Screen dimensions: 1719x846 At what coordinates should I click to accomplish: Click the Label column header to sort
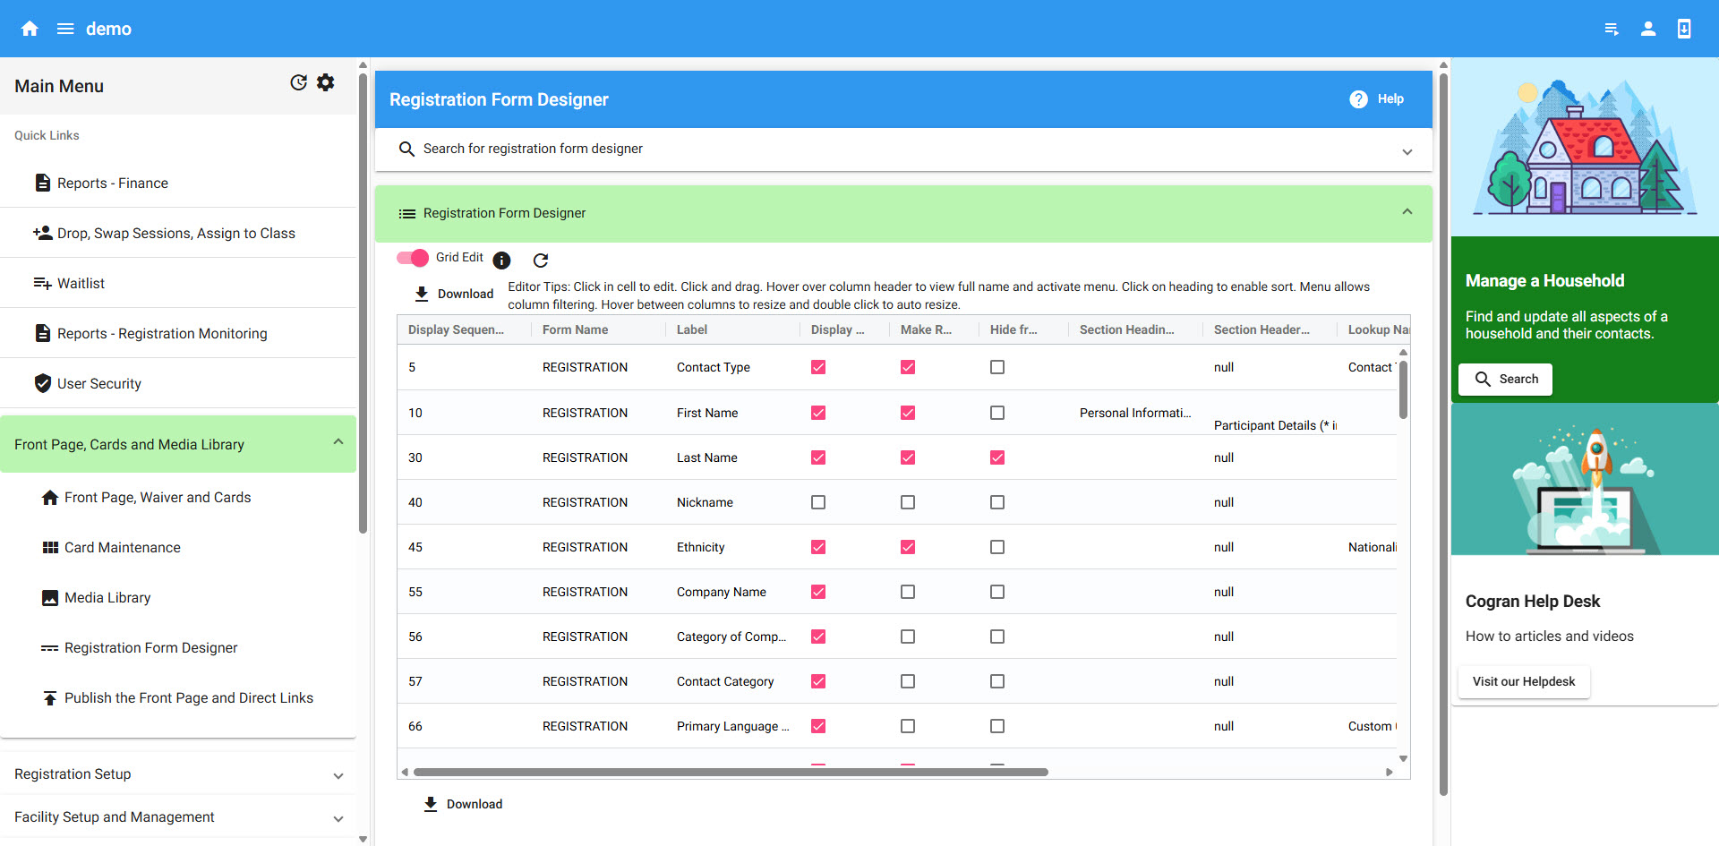[692, 329]
